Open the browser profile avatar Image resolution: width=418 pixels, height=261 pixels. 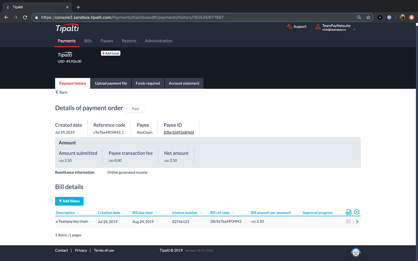[402, 17]
